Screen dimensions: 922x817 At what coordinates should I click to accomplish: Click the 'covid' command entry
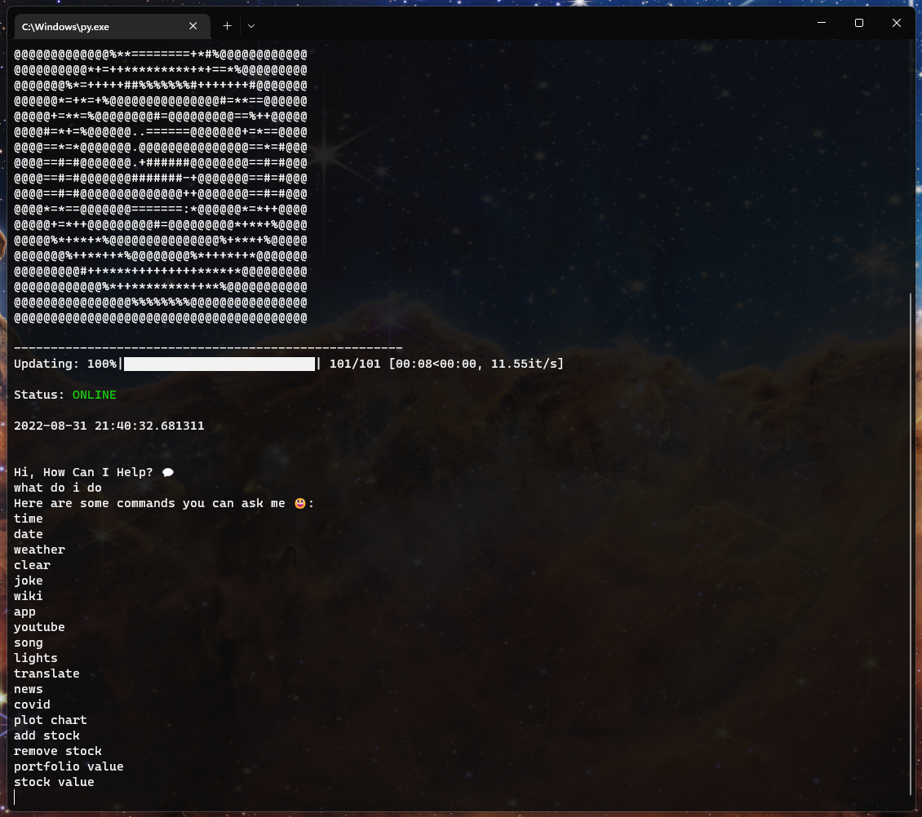point(32,704)
